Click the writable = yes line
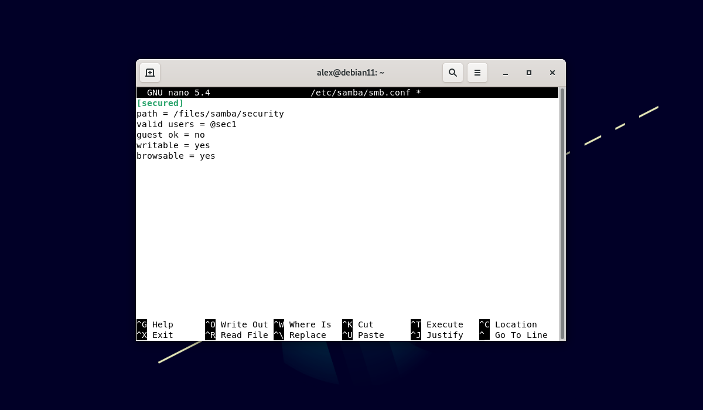The width and height of the screenshot is (703, 410). (x=173, y=145)
